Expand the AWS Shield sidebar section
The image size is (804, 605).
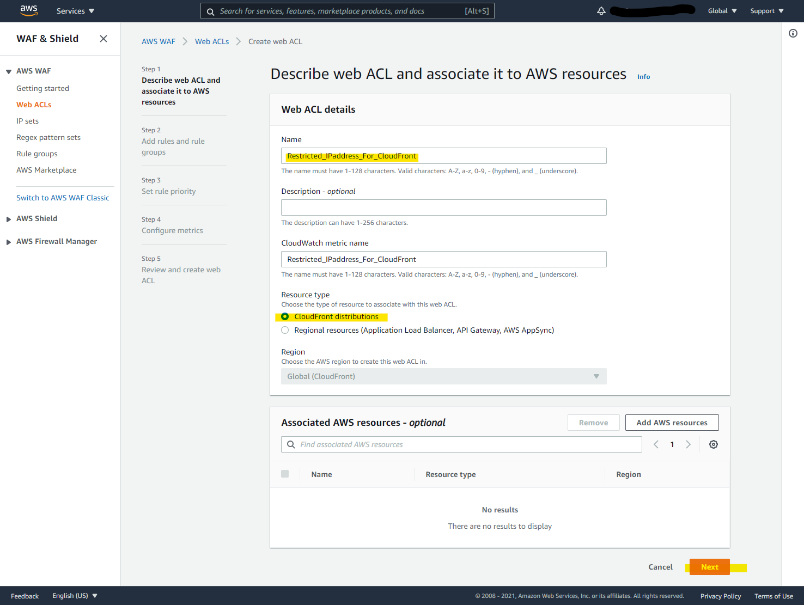9,219
